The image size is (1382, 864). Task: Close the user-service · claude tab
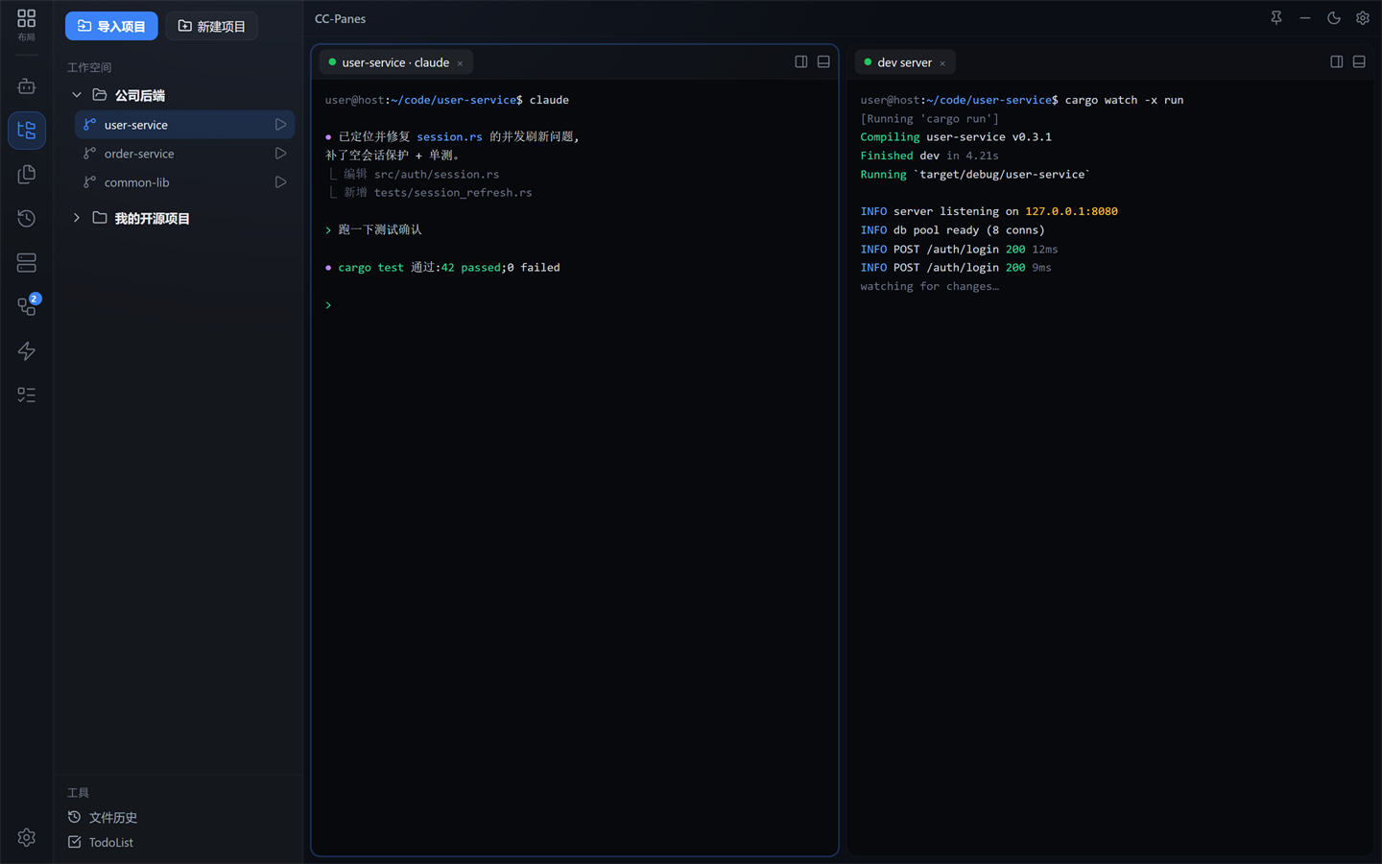pyautogui.click(x=460, y=63)
